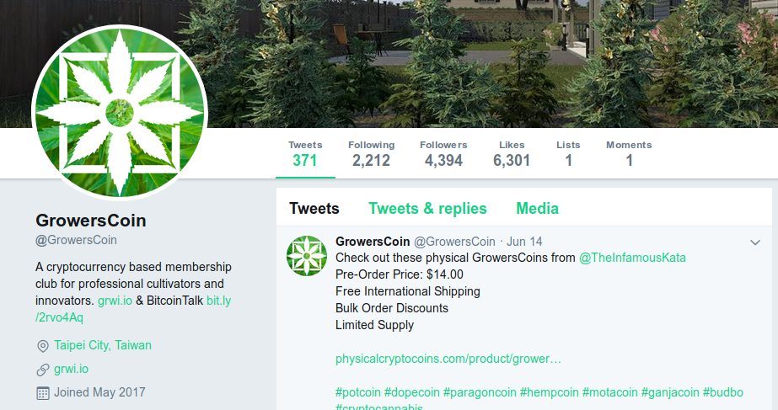Show the Lists count
778x410 pixels.
568,154
